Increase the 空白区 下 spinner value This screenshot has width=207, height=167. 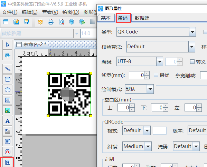click(166, 106)
